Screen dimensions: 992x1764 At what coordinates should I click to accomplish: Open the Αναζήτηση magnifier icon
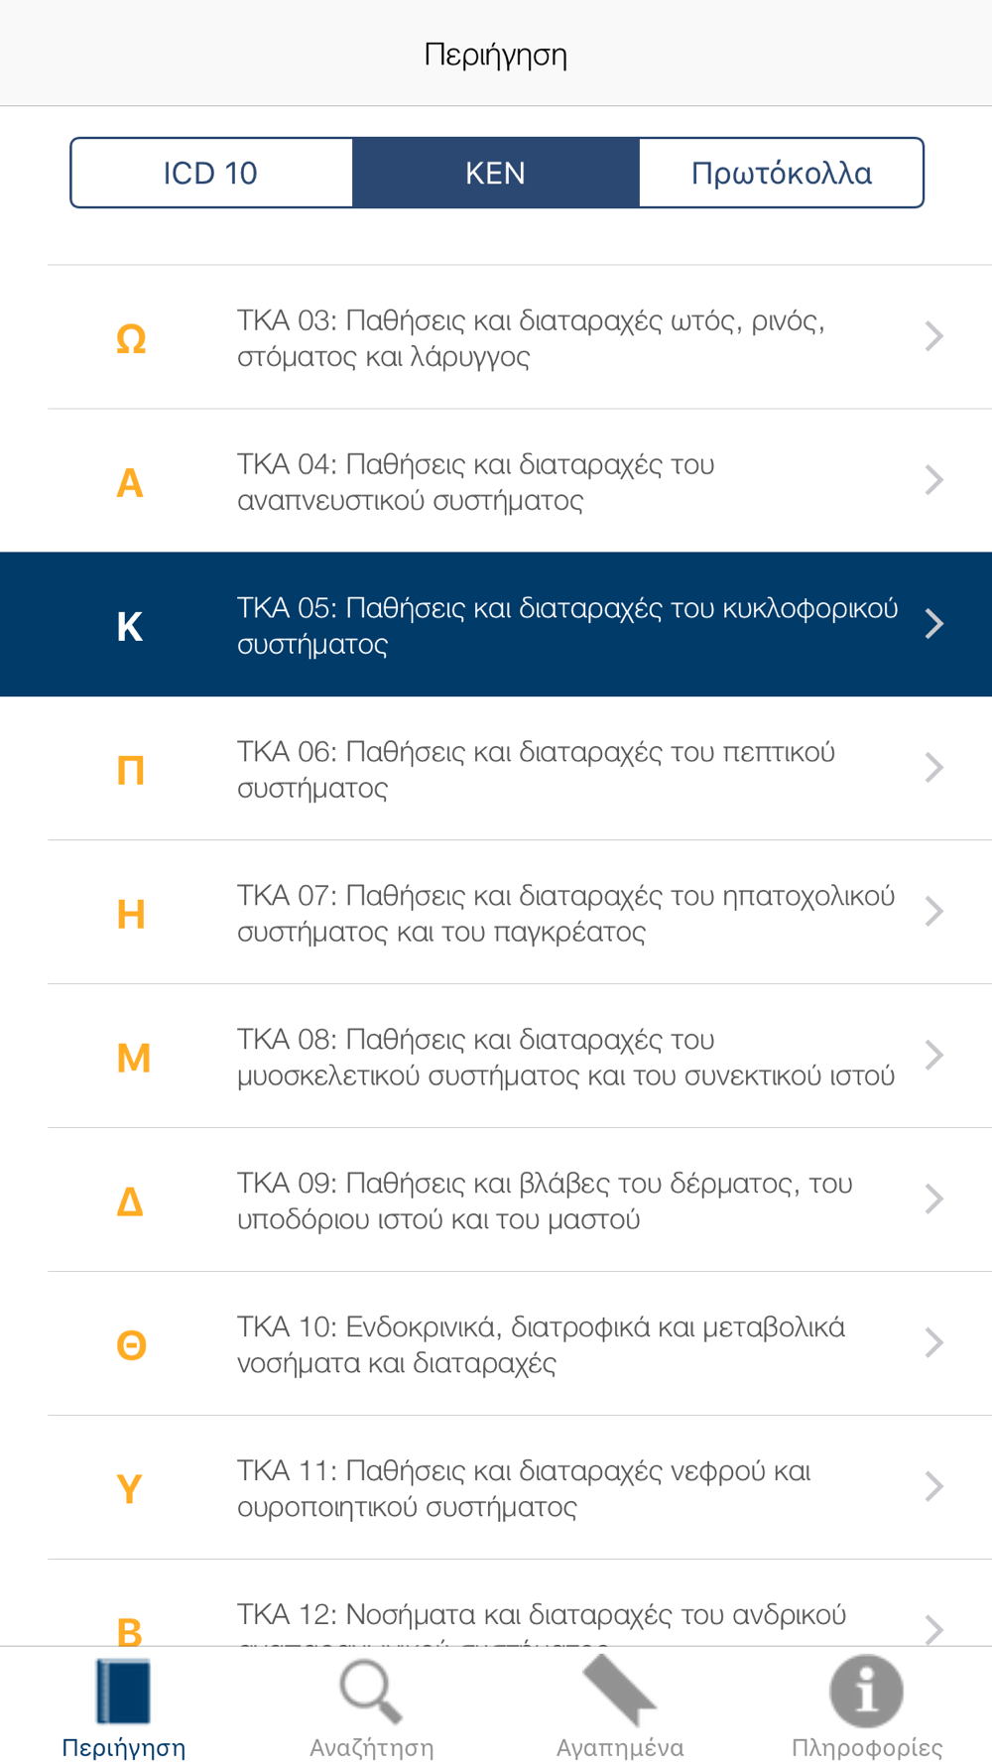click(x=371, y=1693)
